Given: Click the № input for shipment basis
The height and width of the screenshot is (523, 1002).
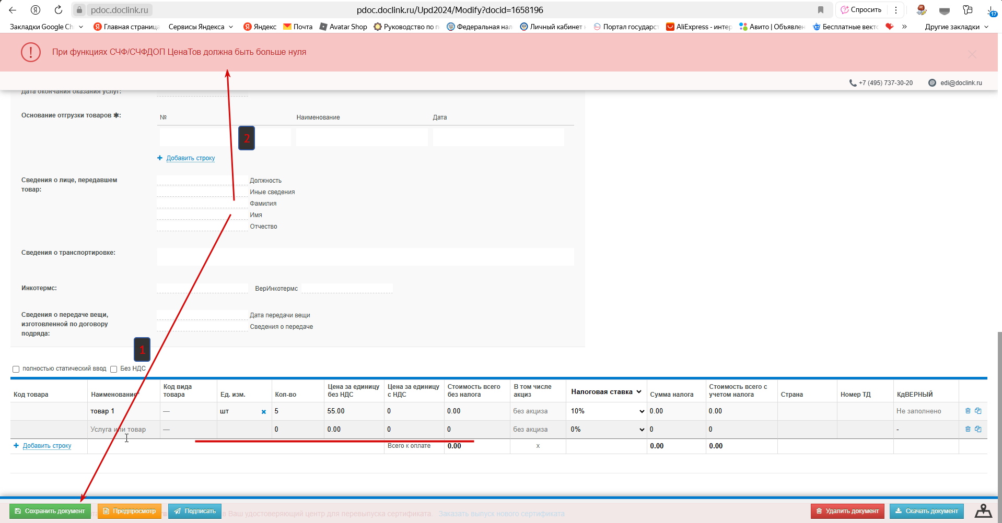Looking at the screenshot, I should tap(225, 137).
